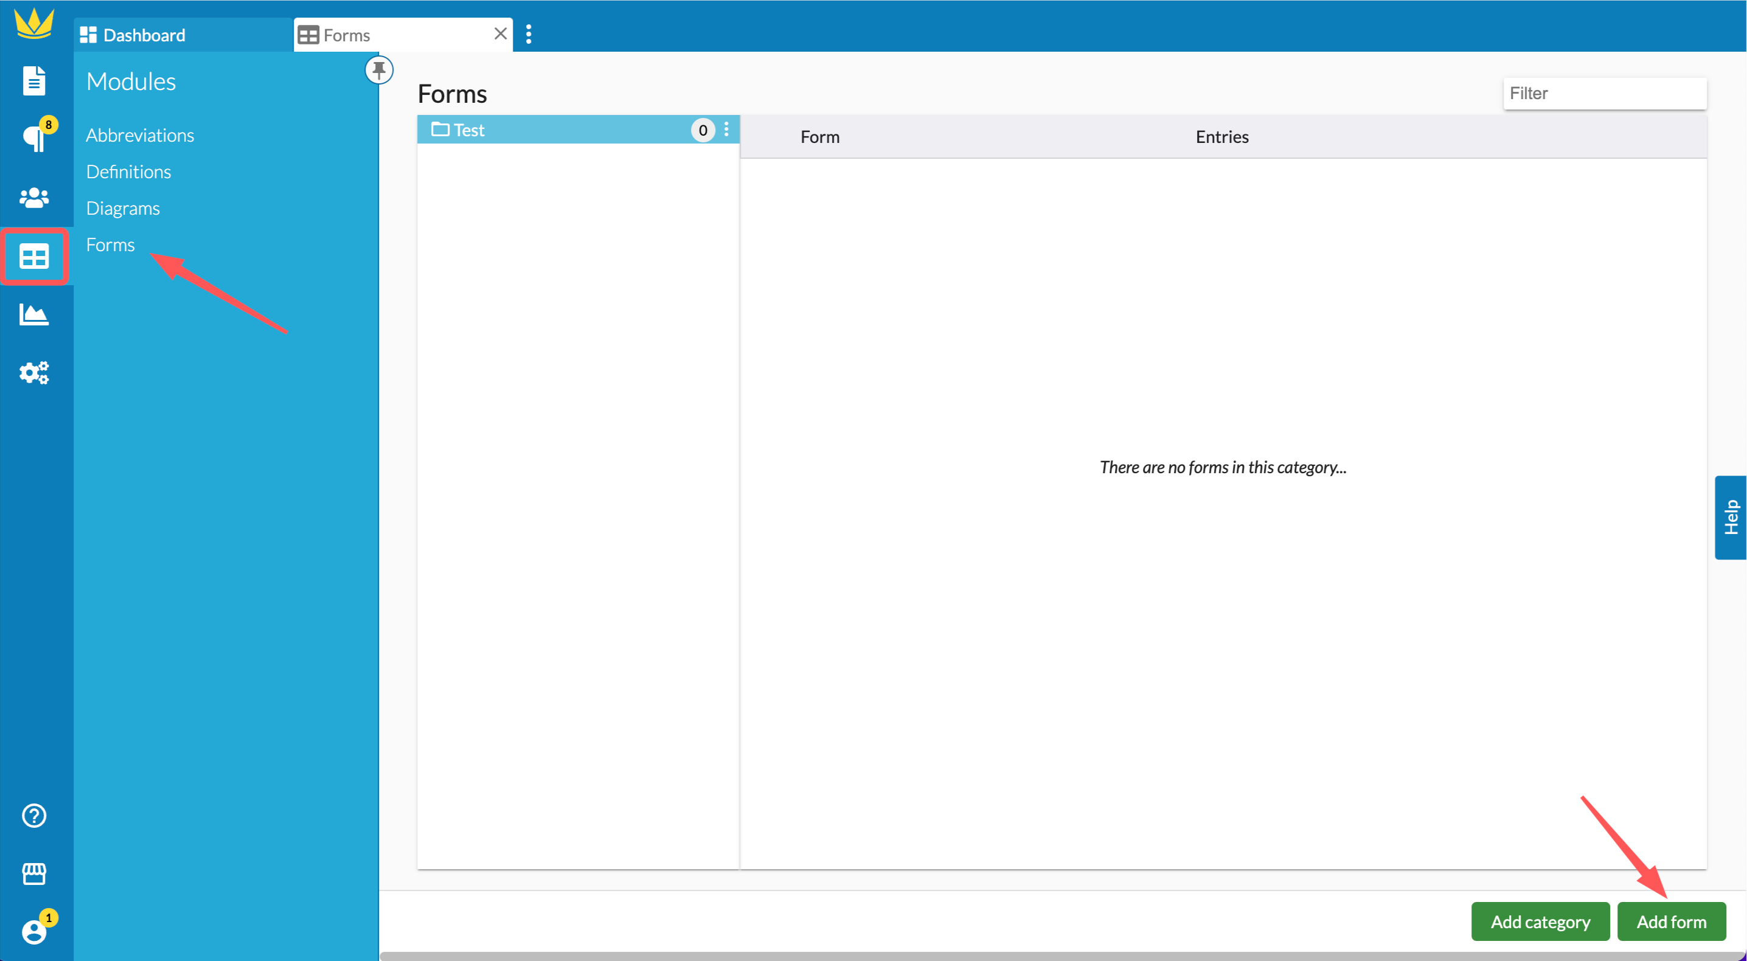This screenshot has width=1747, height=961.
Task: Open the settings gear icon
Action: pos(35,372)
